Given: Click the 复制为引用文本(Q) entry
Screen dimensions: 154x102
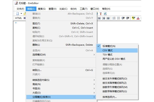Looking at the screenshot, I should click(x=61, y=41).
